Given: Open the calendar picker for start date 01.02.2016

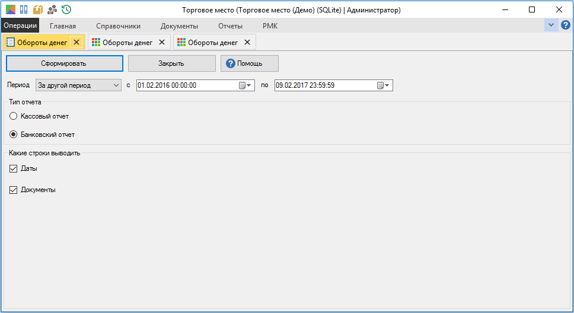Looking at the screenshot, I should click(245, 85).
